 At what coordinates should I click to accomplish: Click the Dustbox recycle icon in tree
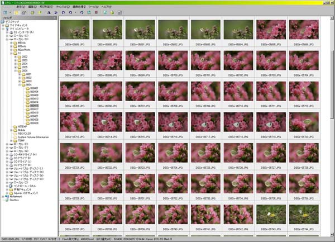click(x=7, y=200)
